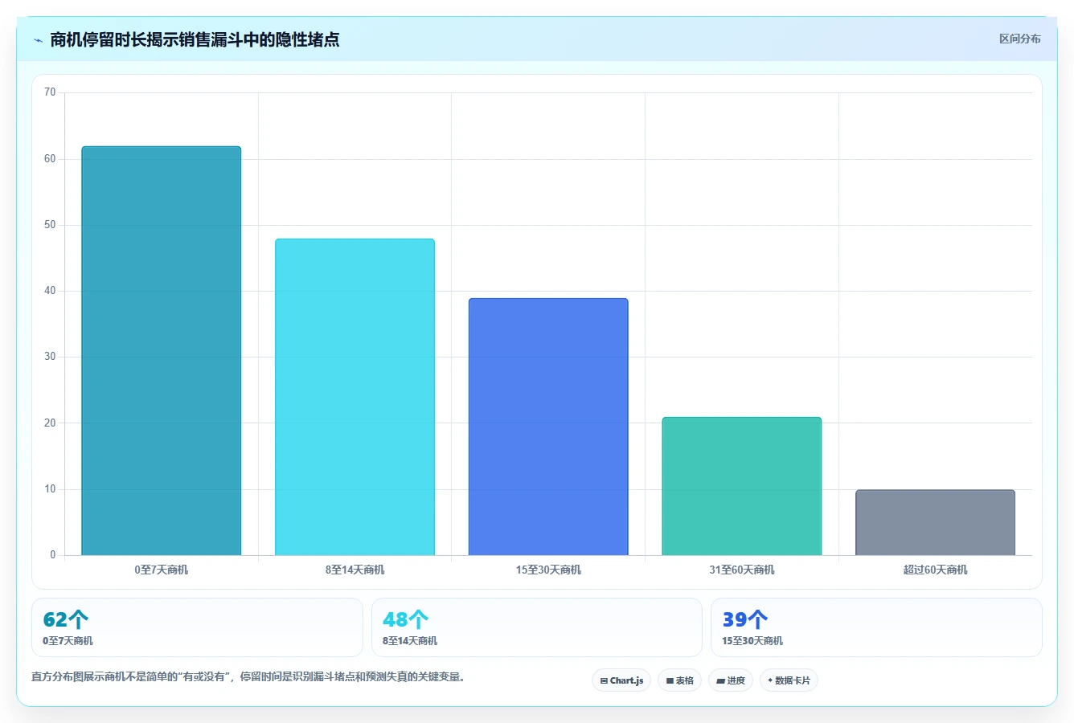The height and width of the screenshot is (723, 1074).
Task: Select the 48个 data card
Action: coord(536,627)
